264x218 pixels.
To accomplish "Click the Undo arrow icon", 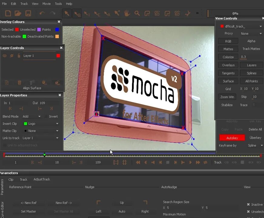I will pos(42,13).
